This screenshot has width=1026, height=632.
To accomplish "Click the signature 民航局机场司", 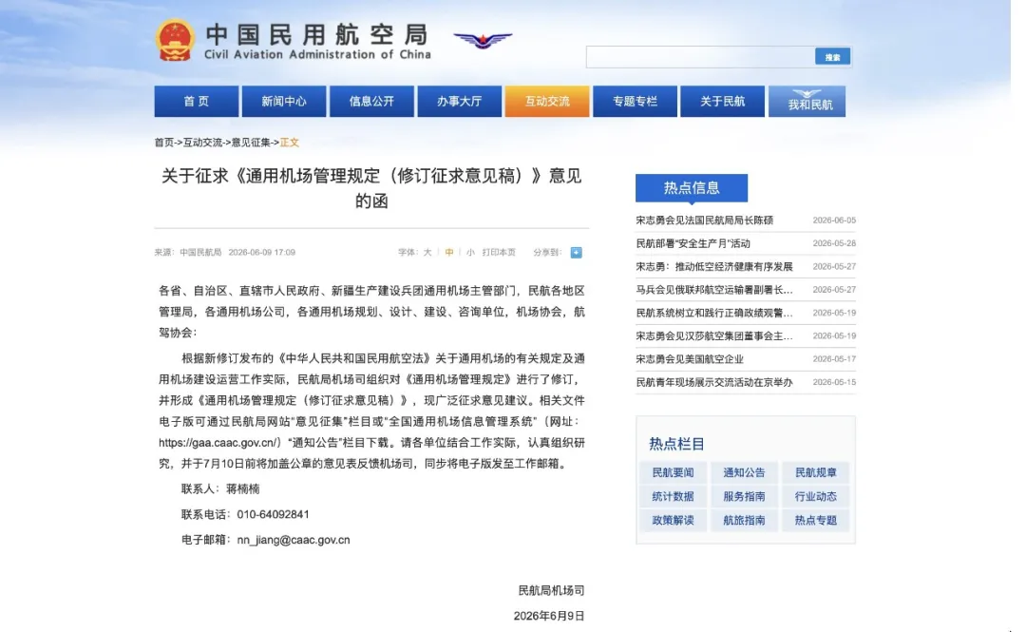I will coord(551,590).
